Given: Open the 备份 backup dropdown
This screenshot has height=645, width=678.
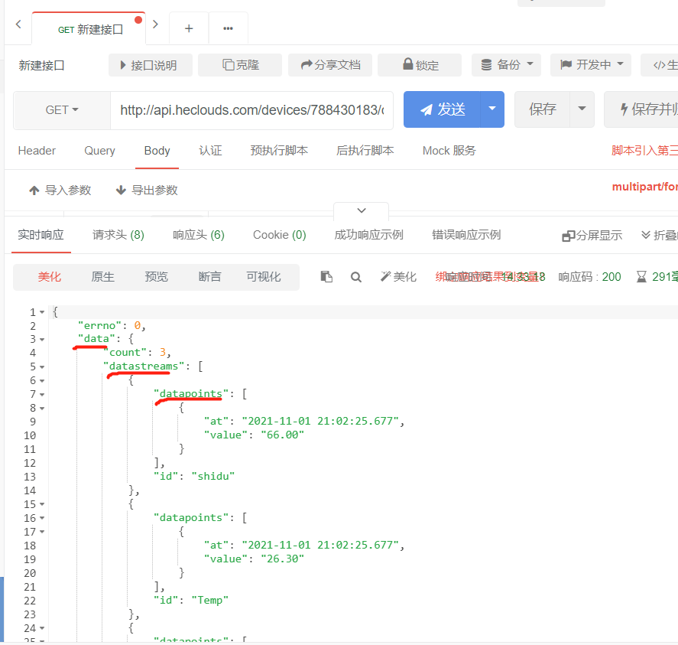Looking at the screenshot, I should 506,65.
